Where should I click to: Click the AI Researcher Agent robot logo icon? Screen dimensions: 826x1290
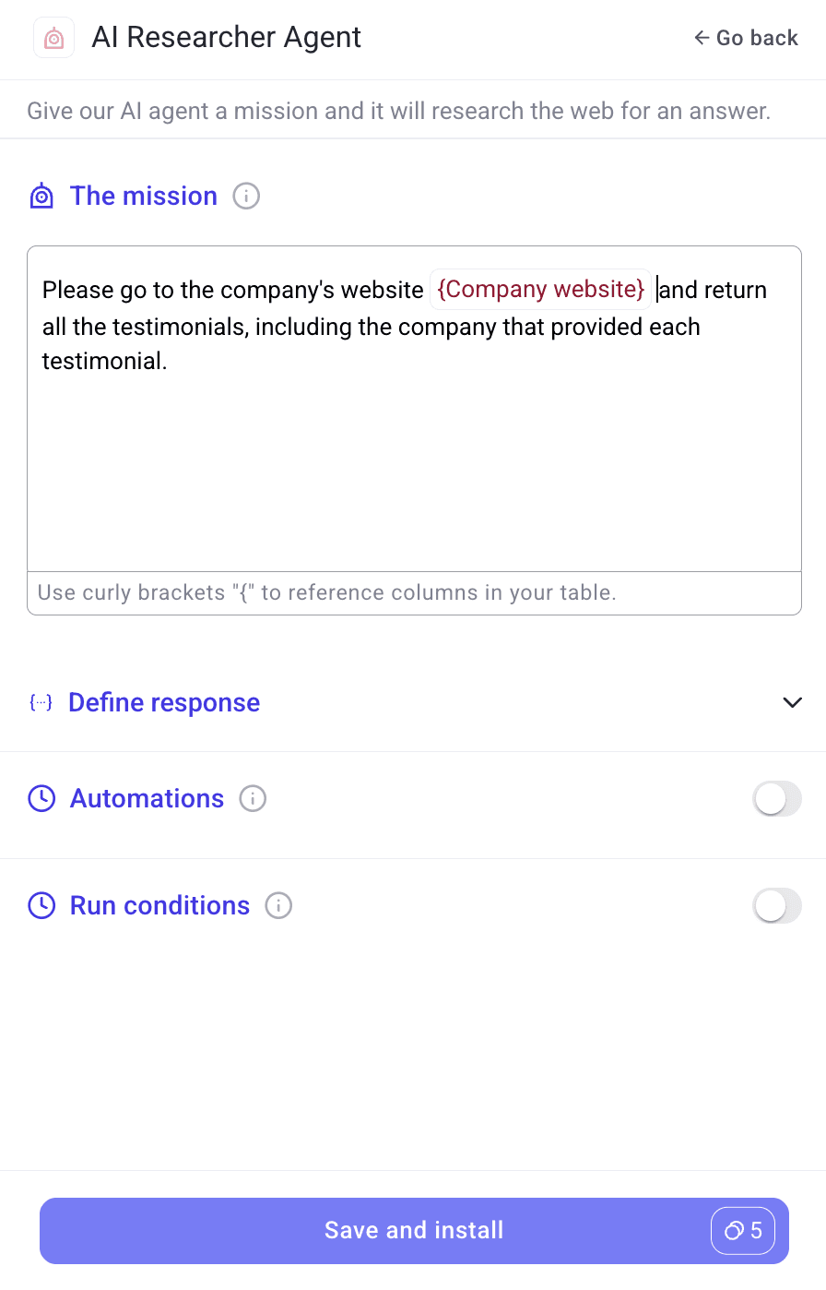(53, 37)
